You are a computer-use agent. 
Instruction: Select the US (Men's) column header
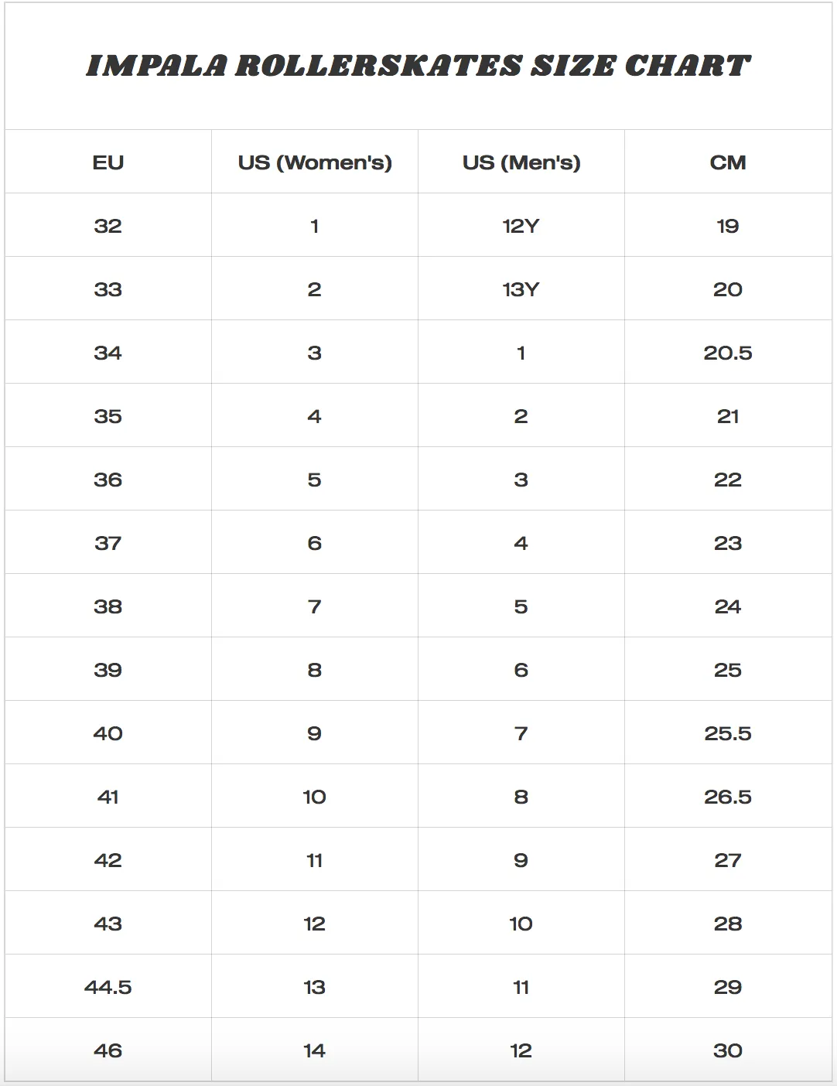(x=521, y=162)
